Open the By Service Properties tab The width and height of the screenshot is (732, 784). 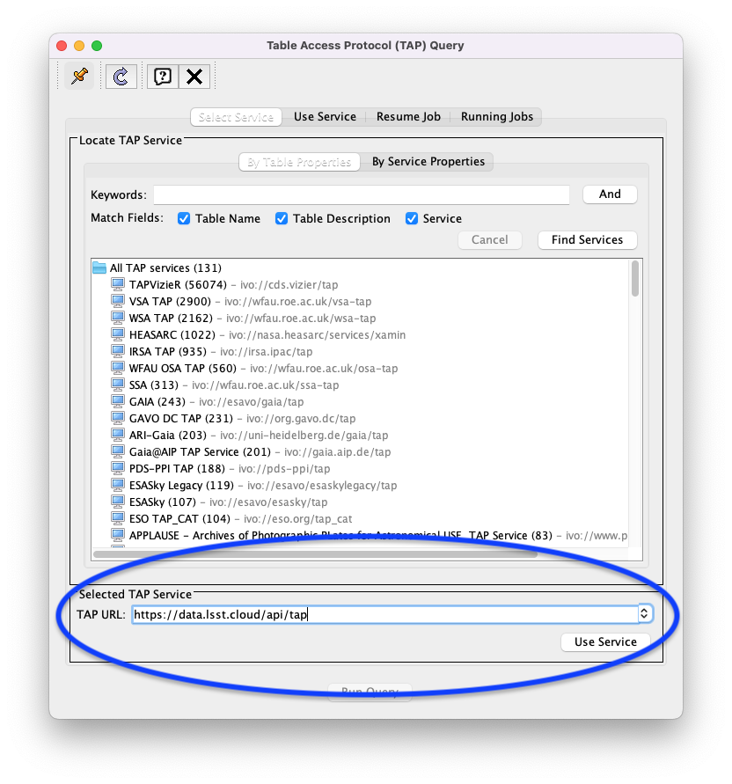tap(428, 161)
